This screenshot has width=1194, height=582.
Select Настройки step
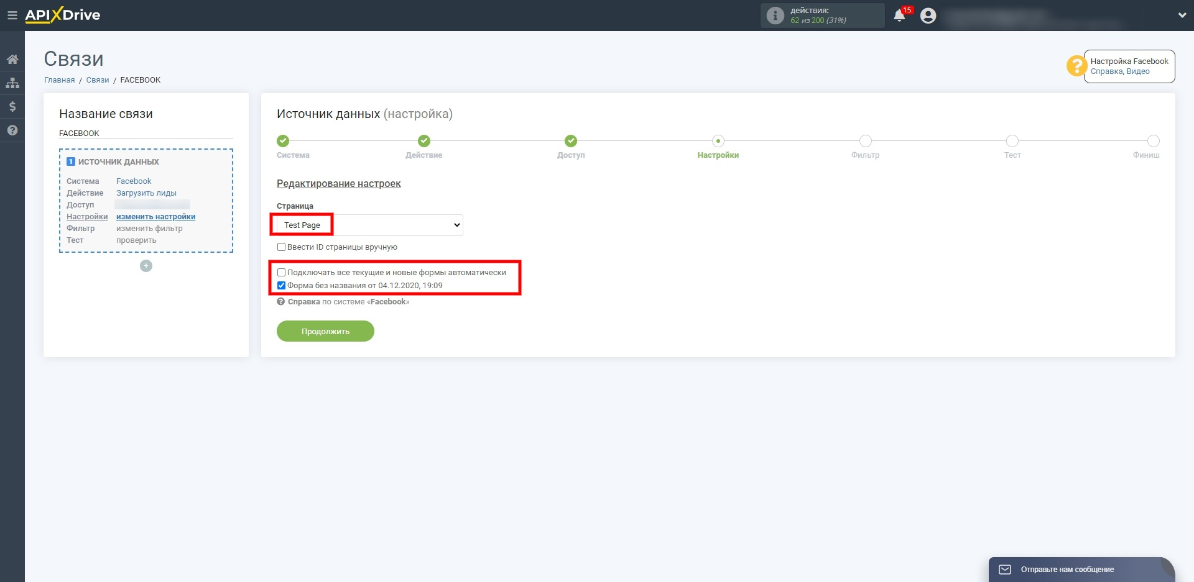click(718, 141)
